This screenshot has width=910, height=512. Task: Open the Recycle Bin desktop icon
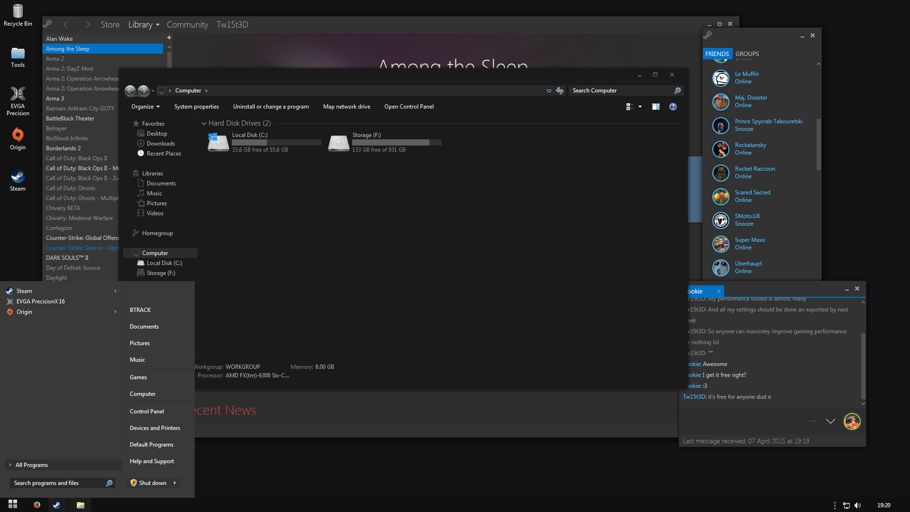[18, 15]
